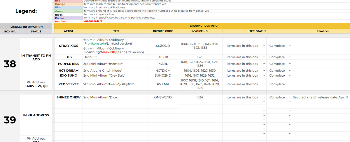Open item status dropdown in BTS row
This screenshot has height=142, width=350.
pos(264,57)
